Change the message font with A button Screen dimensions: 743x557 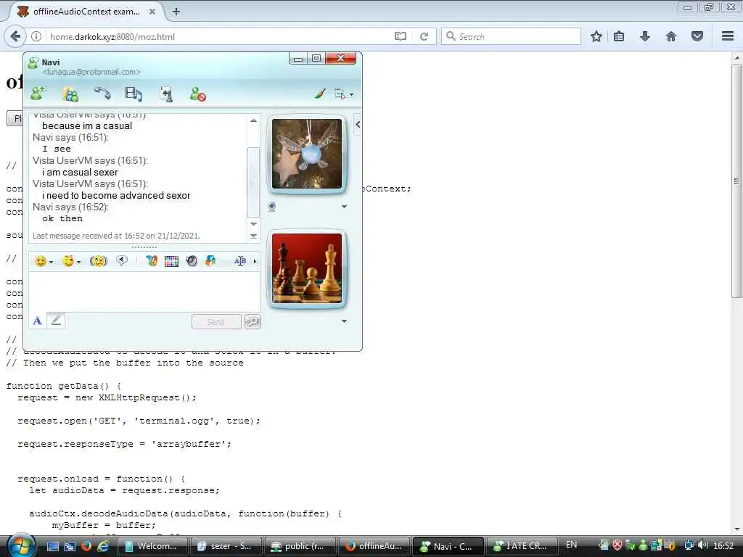pyautogui.click(x=38, y=321)
